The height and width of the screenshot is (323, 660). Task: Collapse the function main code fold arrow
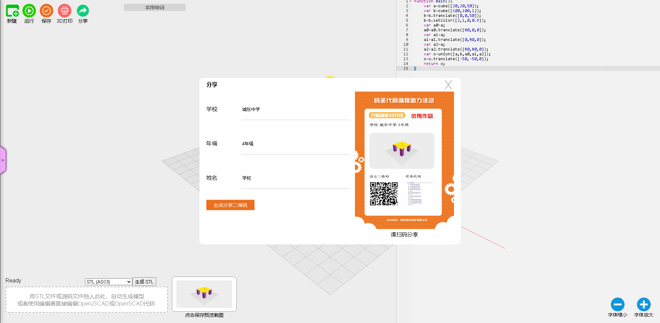[410, 1]
